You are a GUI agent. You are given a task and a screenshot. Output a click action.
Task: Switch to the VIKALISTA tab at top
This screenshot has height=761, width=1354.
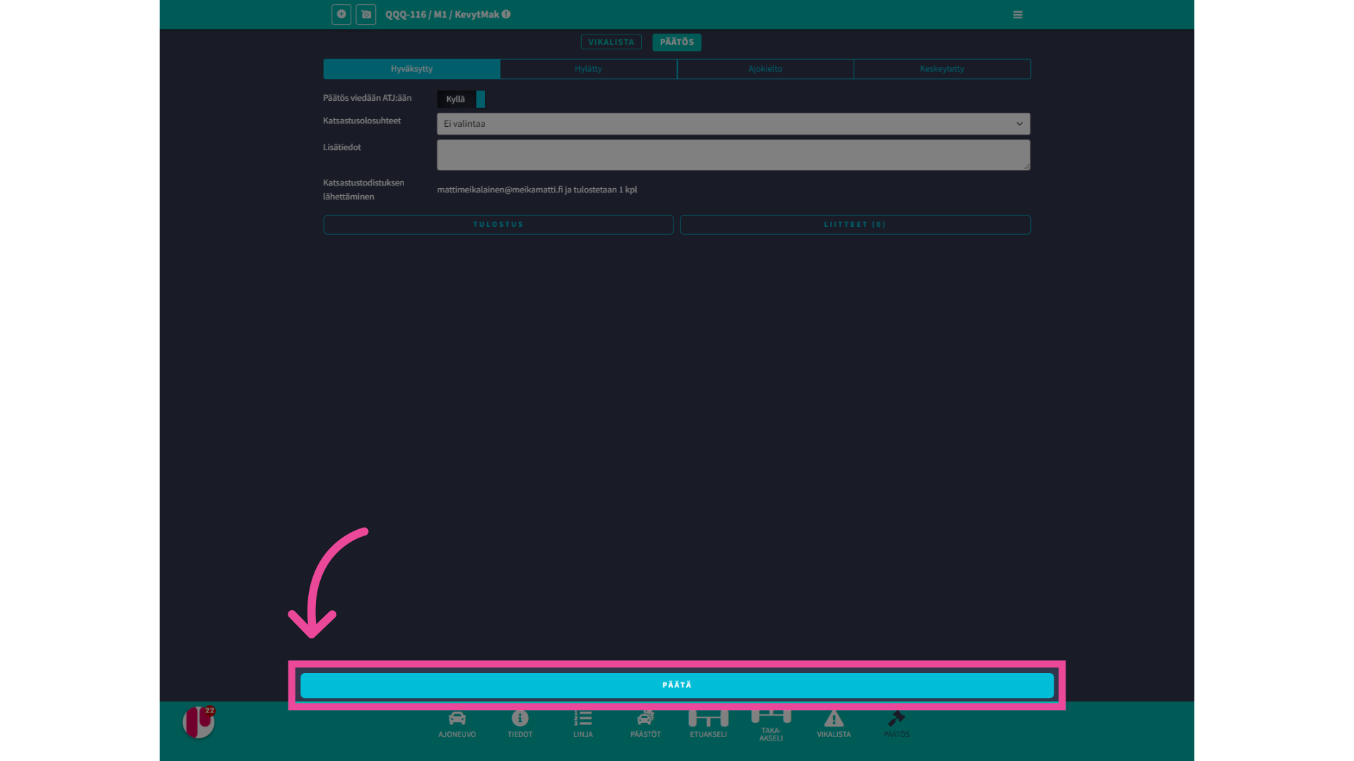[x=611, y=42]
